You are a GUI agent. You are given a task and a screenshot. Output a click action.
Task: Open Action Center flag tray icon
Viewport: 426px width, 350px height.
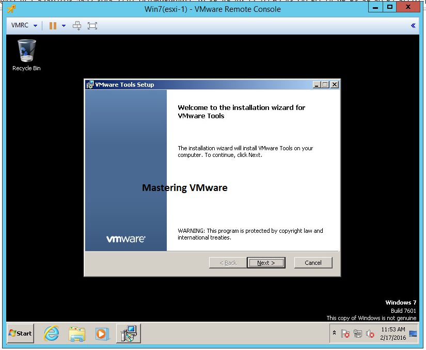(345, 333)
